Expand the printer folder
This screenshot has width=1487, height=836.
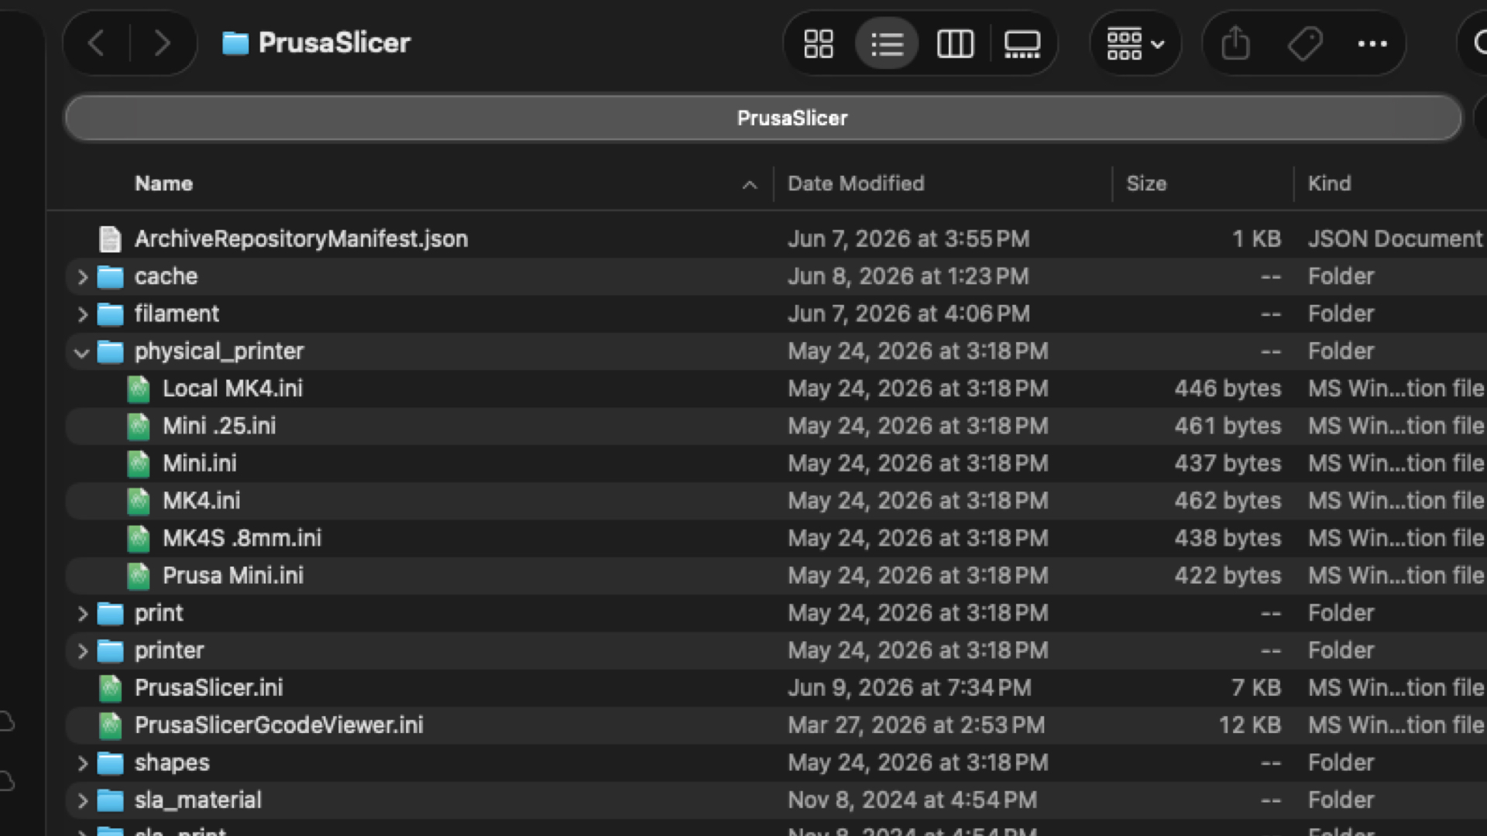pos(82,651)
